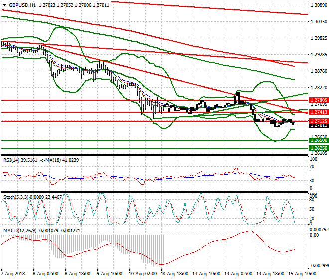Image resolution: width=329 pixels, height=279 pixels.
Task: Click the 1.27805 red price level label
Action: tap(319, 100)
